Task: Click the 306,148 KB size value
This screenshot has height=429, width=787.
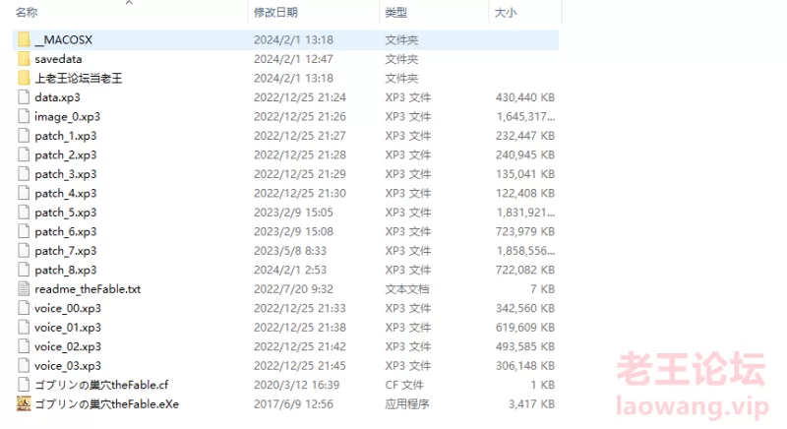Action: [525, 365]
